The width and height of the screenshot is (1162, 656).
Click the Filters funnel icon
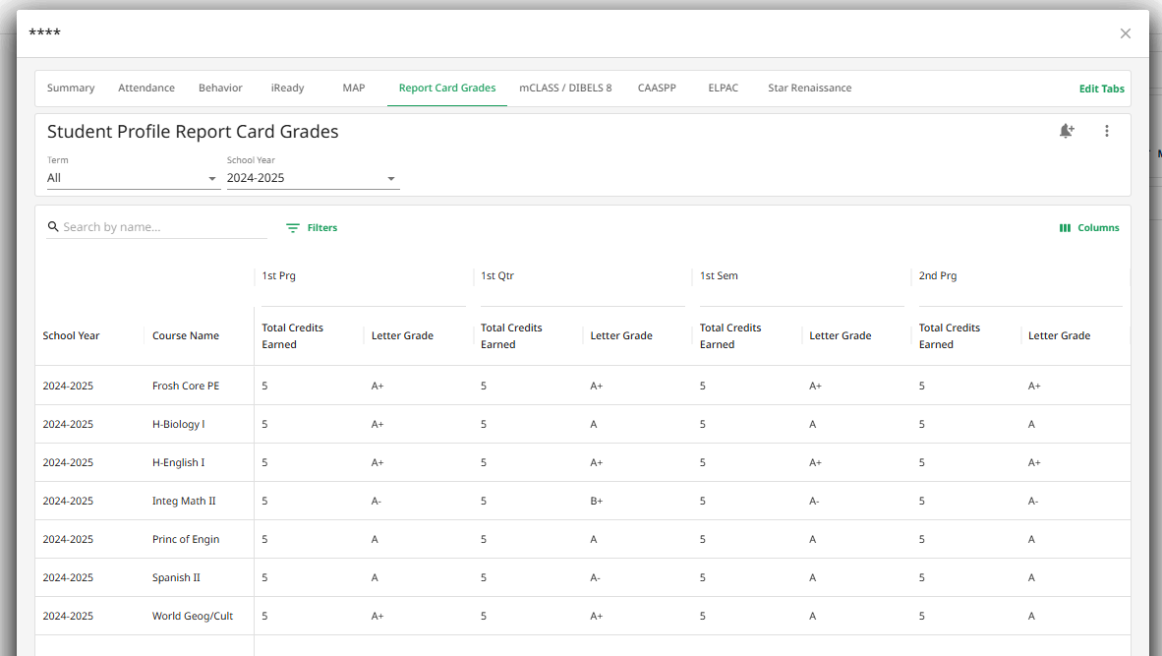293,227
